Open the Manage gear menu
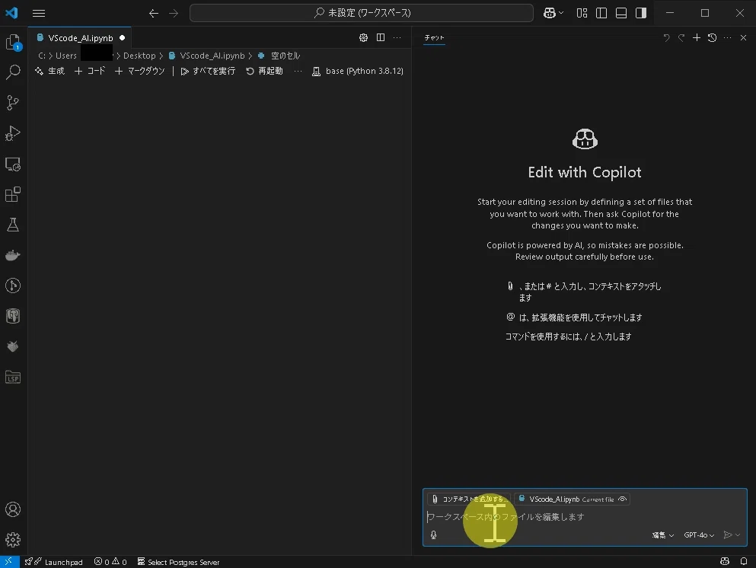 coord(13,540)
